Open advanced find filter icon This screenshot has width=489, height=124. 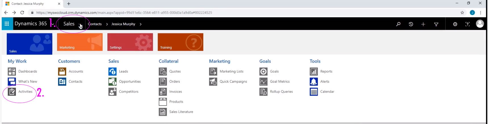[436, 24]
